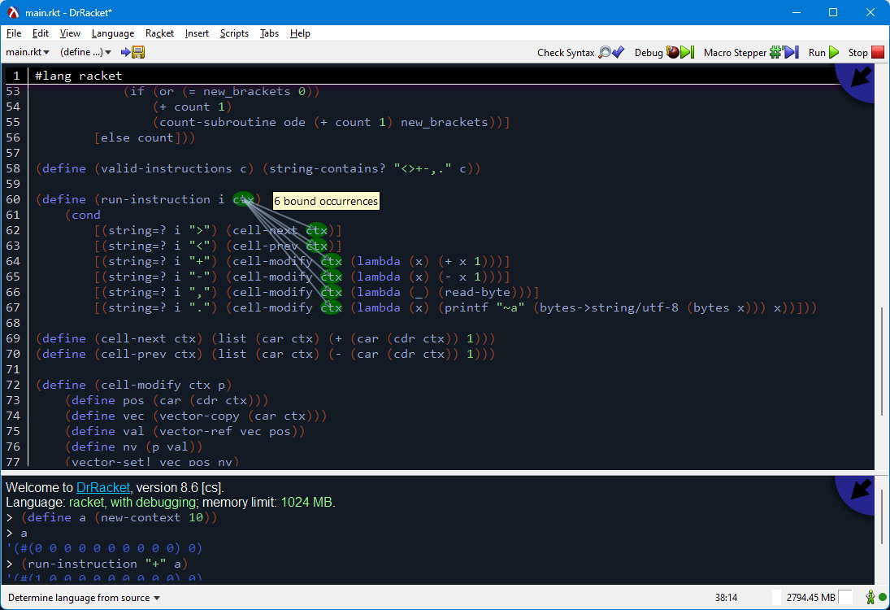The height and width of the screenshot is (610, 890).
Task: Open the Tabs menu
Action: (x=269, y=33)
